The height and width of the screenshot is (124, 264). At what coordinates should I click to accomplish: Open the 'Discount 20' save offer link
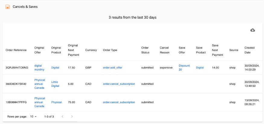click(184, 68)
